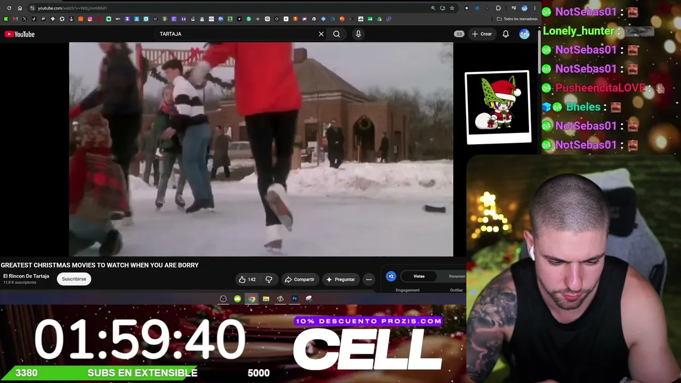The height and width of the screenshot is (383, 681).
Task: Expand the Todos los marcadores folder
Action: [x=517, y=19]
